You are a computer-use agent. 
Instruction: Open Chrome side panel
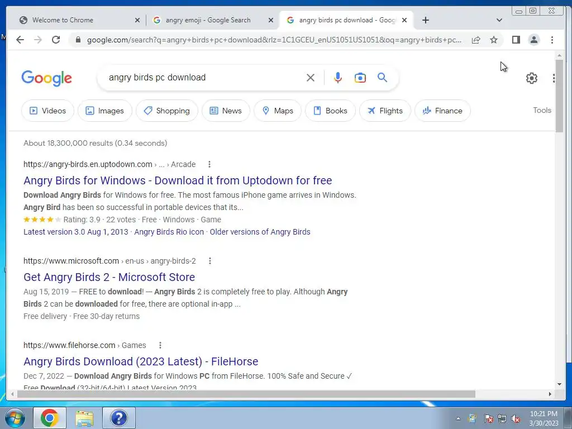coord(516,40)
